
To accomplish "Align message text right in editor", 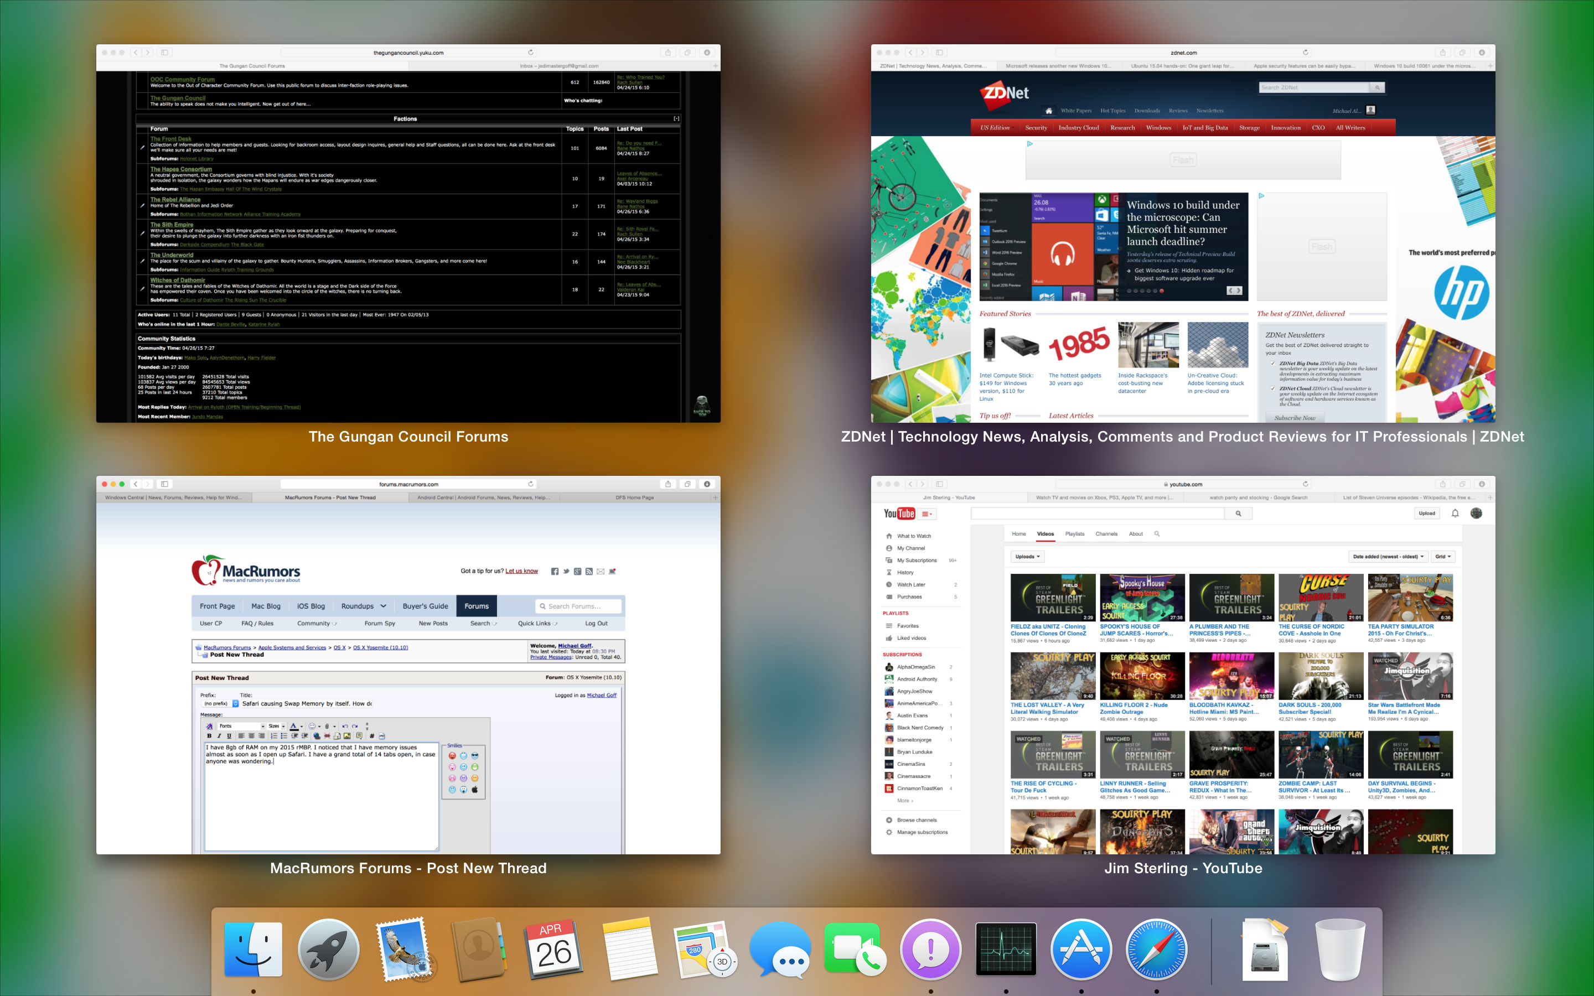I will 261,736.
